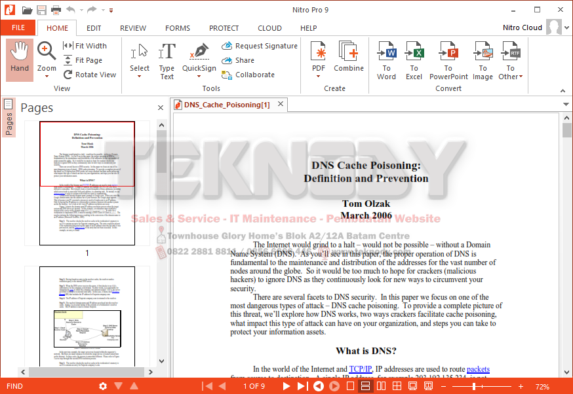Click the Save icon in title bar
The height and width of the screenshot is (394, 573).
click(x=42, y=10)
